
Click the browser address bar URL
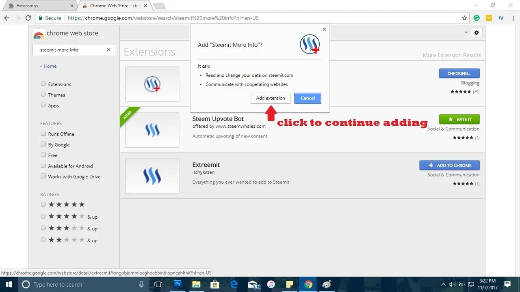163,18
